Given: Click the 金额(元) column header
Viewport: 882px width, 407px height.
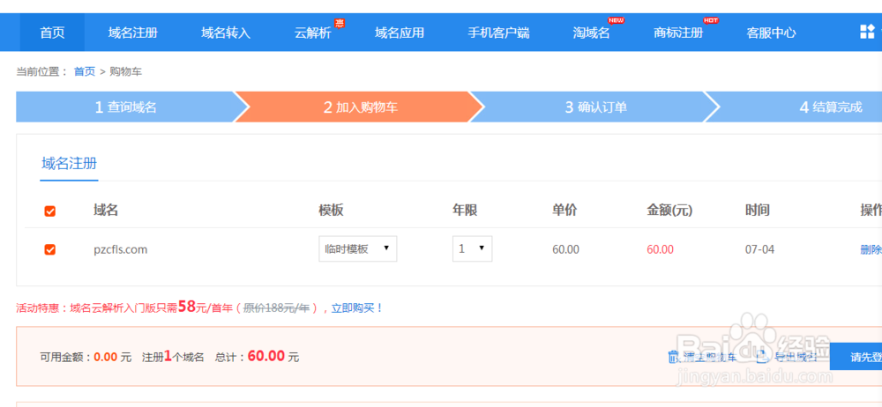Looking at the screenshot, I should coord(669,211).
